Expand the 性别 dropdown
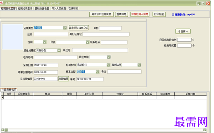214x133 pixels. pos(45,42)
